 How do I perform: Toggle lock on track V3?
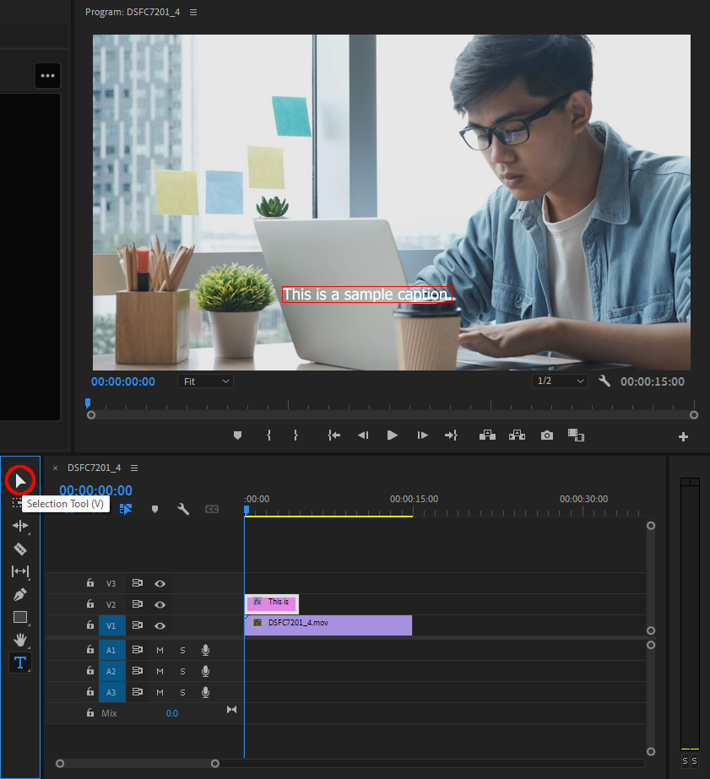coord(89,583)
